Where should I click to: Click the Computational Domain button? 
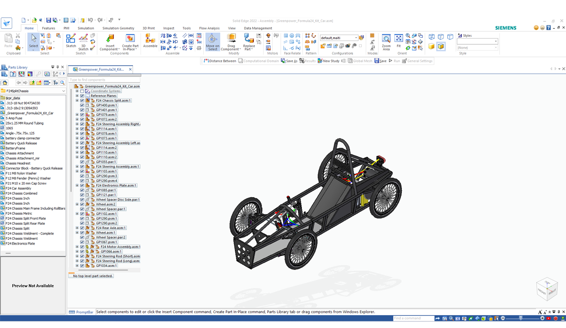pyautogui.click(x=258, y=61)
